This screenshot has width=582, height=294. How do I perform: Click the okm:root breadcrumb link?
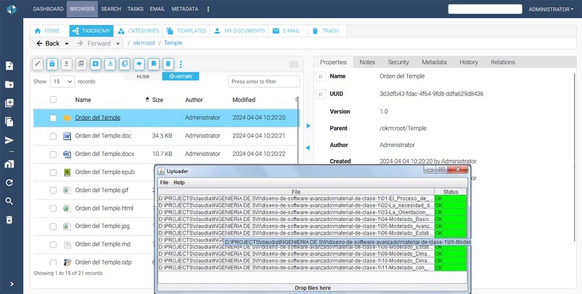pyautogui.click(x=144, y=43)
